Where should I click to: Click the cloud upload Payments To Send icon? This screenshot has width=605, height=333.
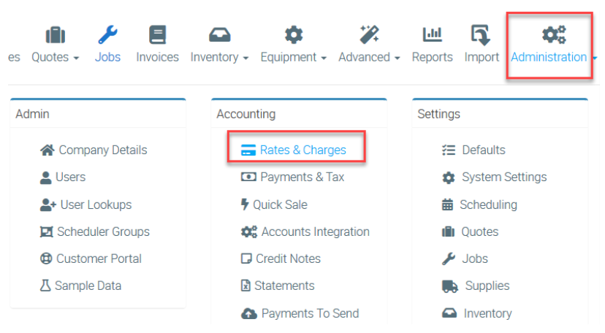click(x=249, y=313)
